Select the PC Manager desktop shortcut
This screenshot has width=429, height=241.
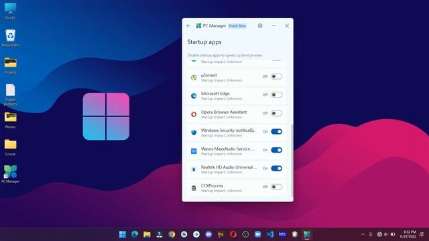[11, 174]
